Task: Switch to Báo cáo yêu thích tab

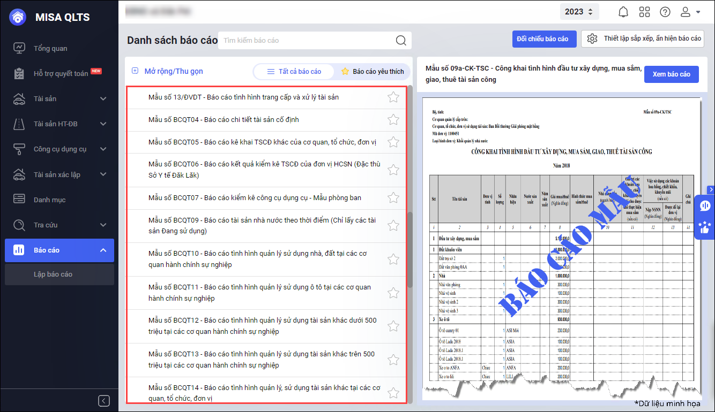Action: [x=373, y=71]
